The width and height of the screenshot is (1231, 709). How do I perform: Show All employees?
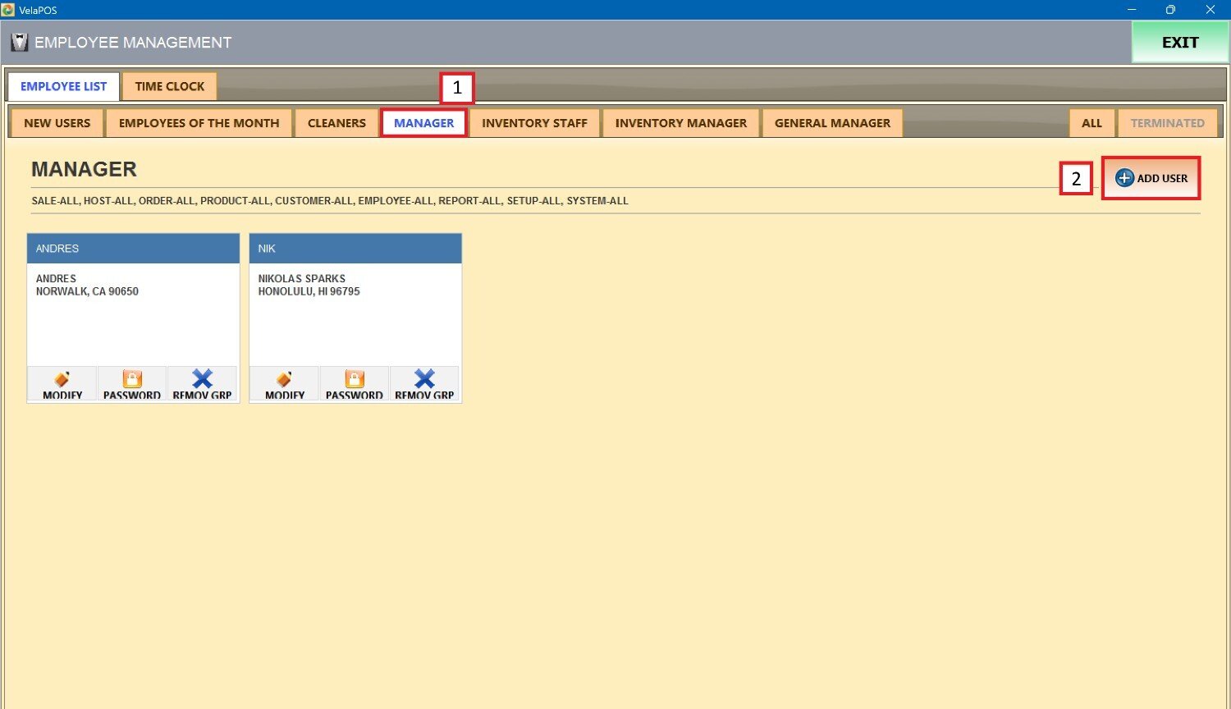(x=1091, y=123)
